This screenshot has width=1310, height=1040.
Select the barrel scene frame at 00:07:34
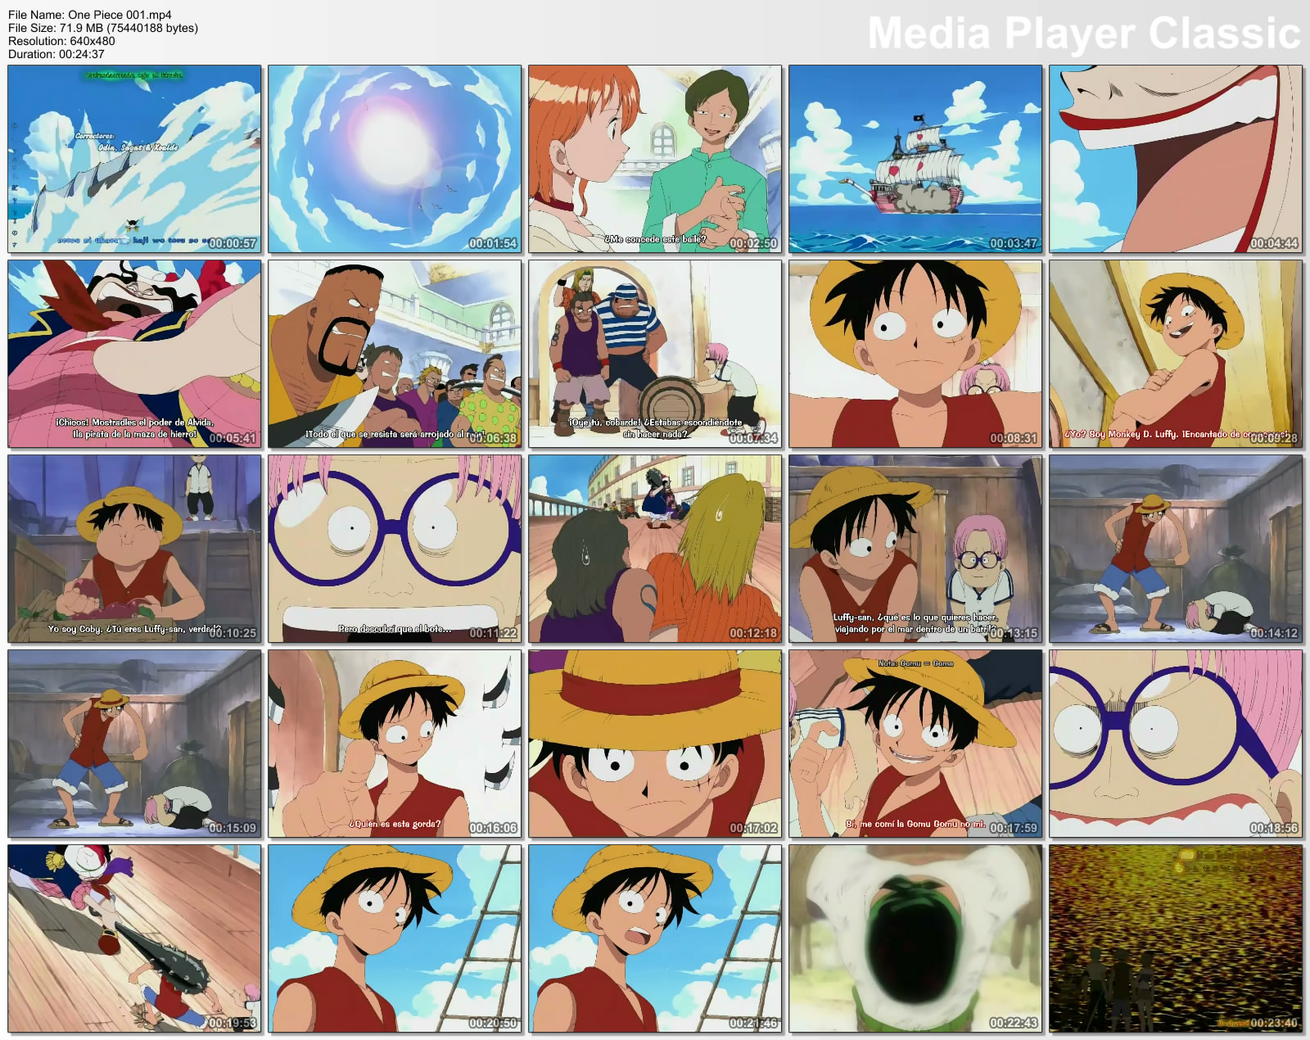(x=655, y=354)
